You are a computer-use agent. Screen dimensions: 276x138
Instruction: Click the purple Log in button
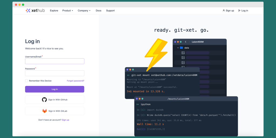[54, 89]
